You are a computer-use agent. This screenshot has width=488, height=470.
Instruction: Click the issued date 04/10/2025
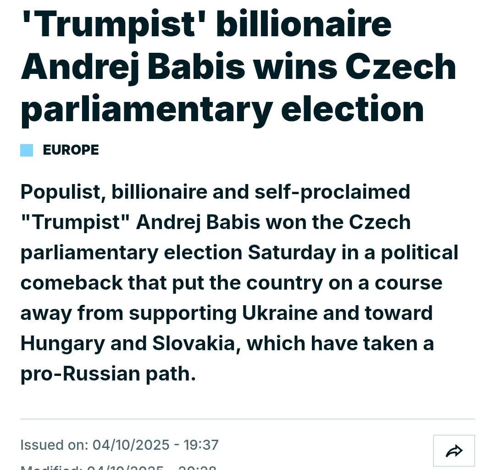[x=131, y=445]
